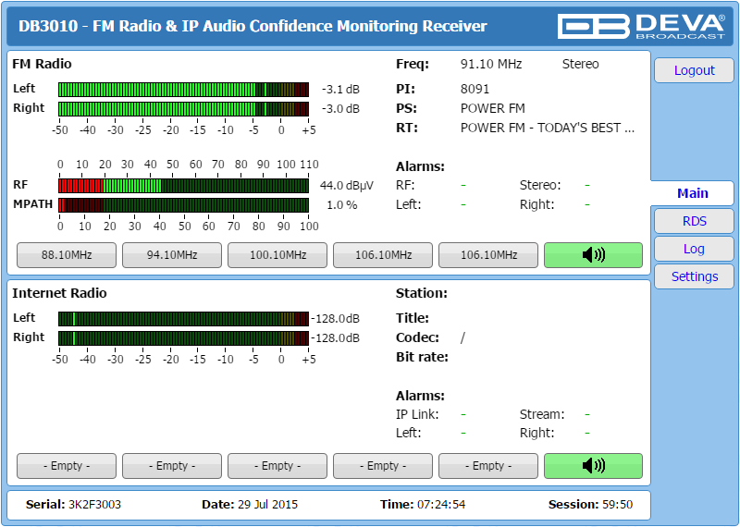Select the 94.10MHz FM preset
740x527 pixels.
[172, 255]
